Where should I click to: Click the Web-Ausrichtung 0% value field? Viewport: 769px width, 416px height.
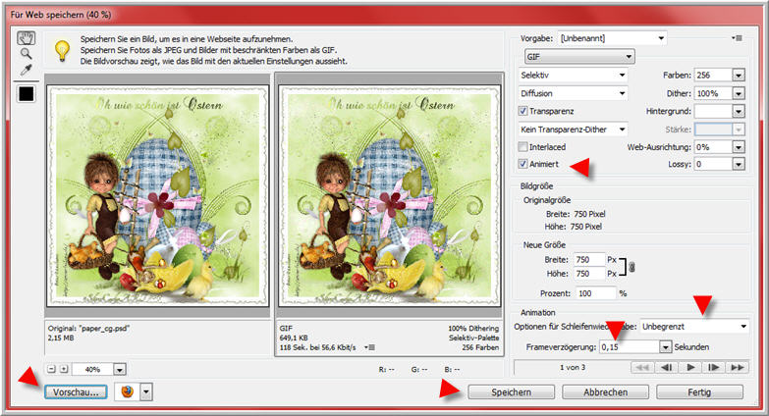pos(714,146)
